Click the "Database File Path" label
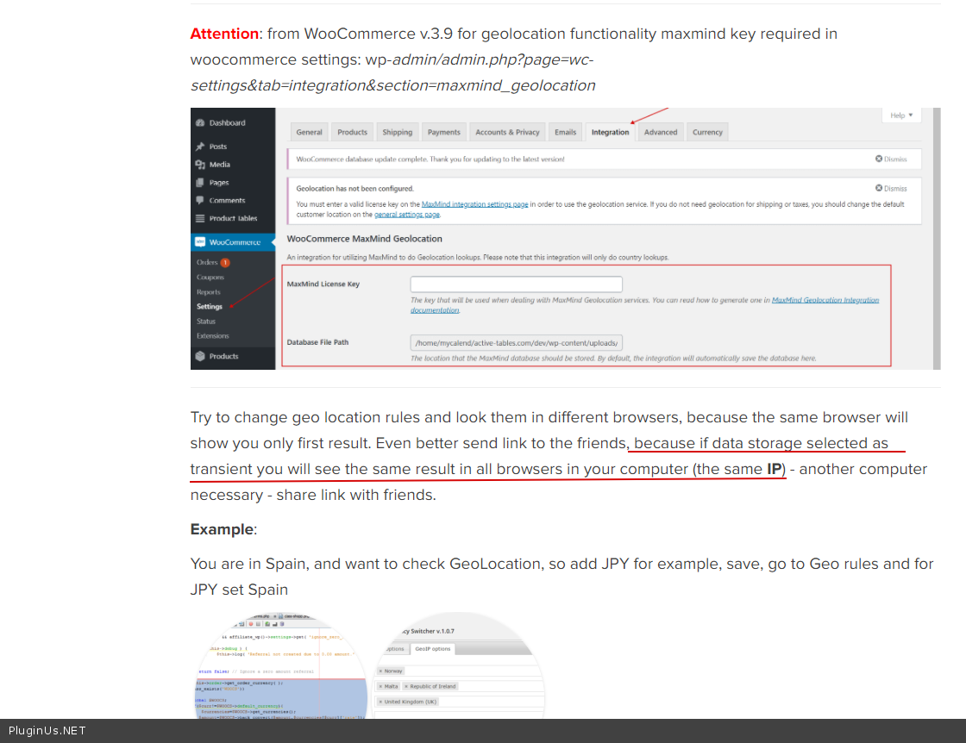Viewport: 966px width, 743px height. (x=317, y=342)
